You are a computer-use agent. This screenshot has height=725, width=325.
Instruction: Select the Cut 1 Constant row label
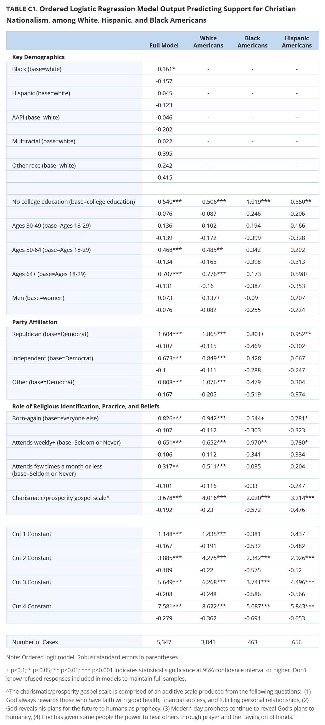tap(32, 534)
